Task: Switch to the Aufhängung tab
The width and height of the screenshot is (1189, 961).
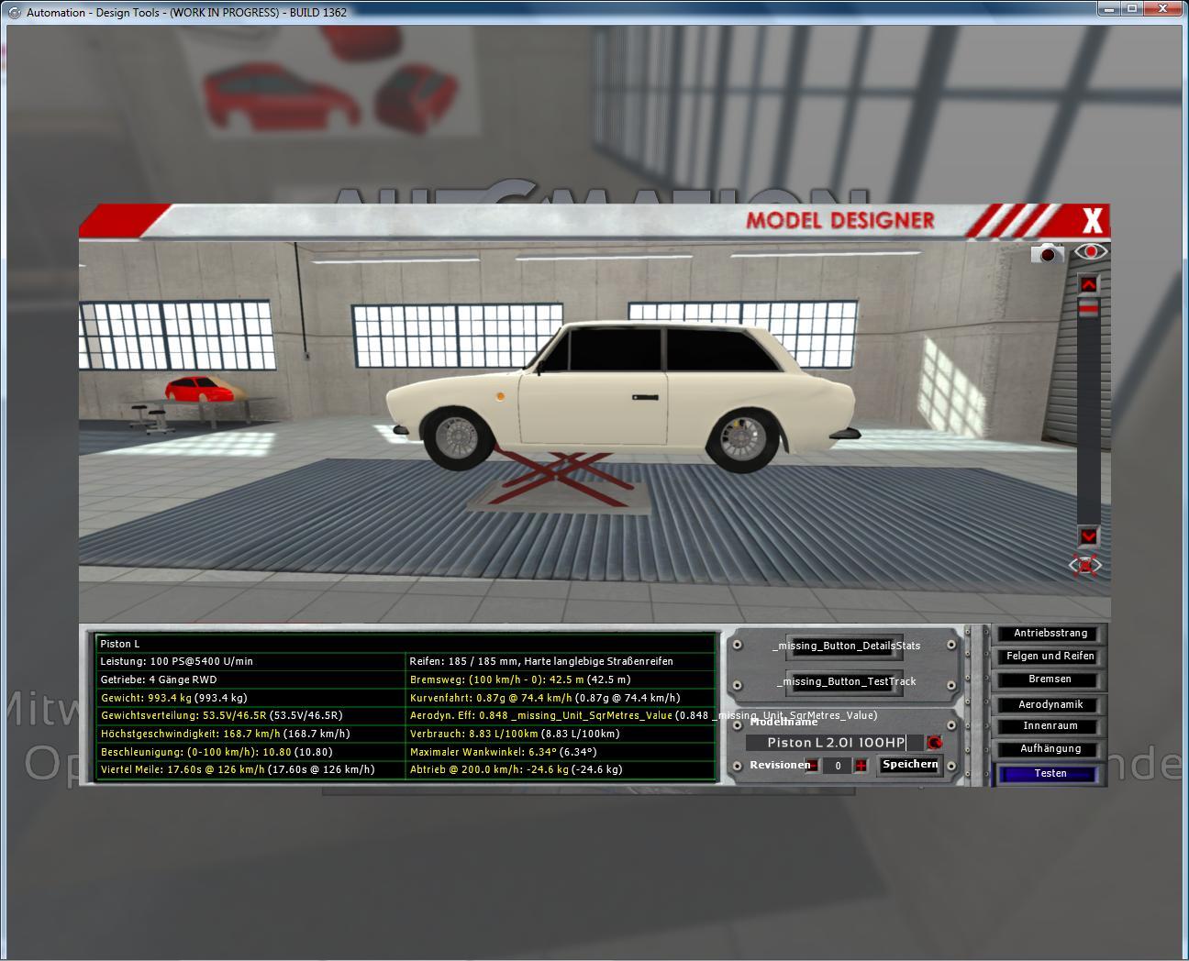Action: click(x=1050, y=749)
